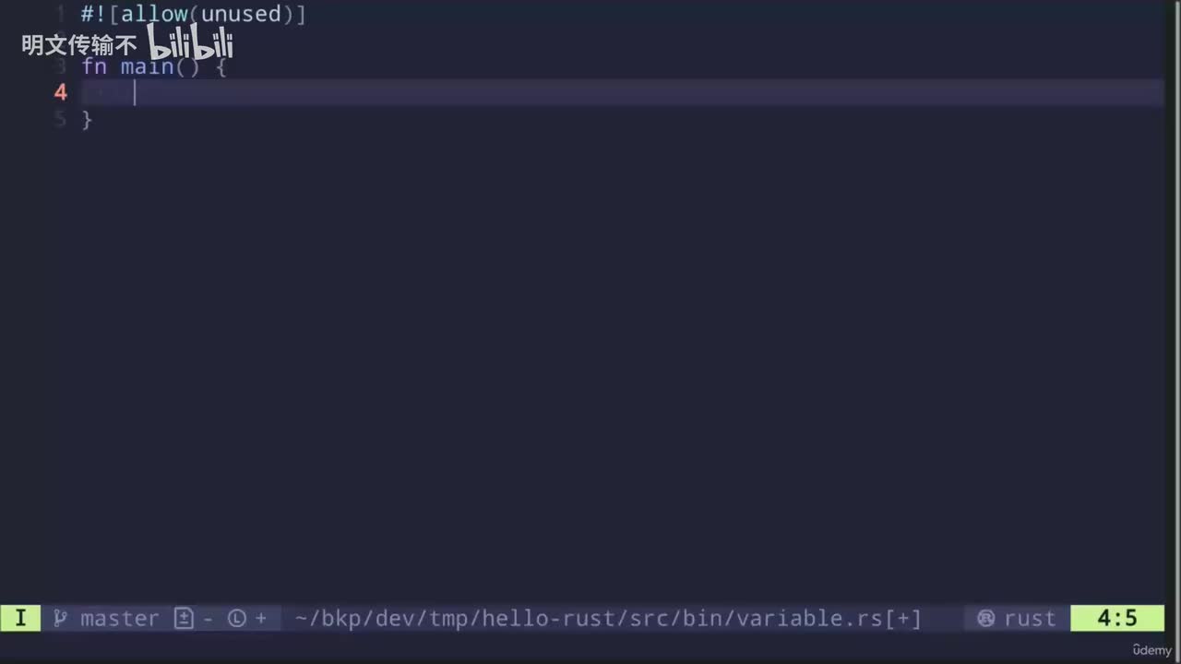Viewport: 1181px width, 664px height.
Task: Place cursor on the word unused
Action: (241, 14)
